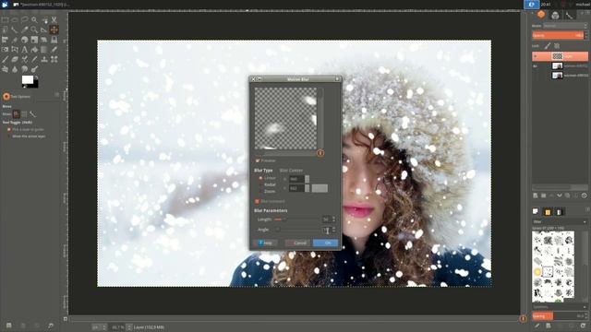Toggle visibility eye of second layer
Viewport: 591px width, 332px height.
535,65
